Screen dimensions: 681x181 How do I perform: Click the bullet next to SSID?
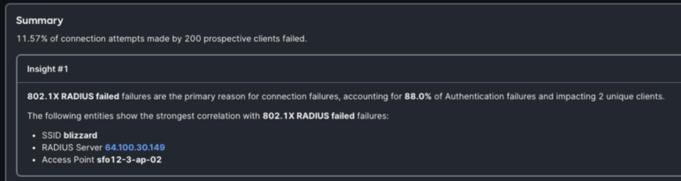click(x=34, y=136)
